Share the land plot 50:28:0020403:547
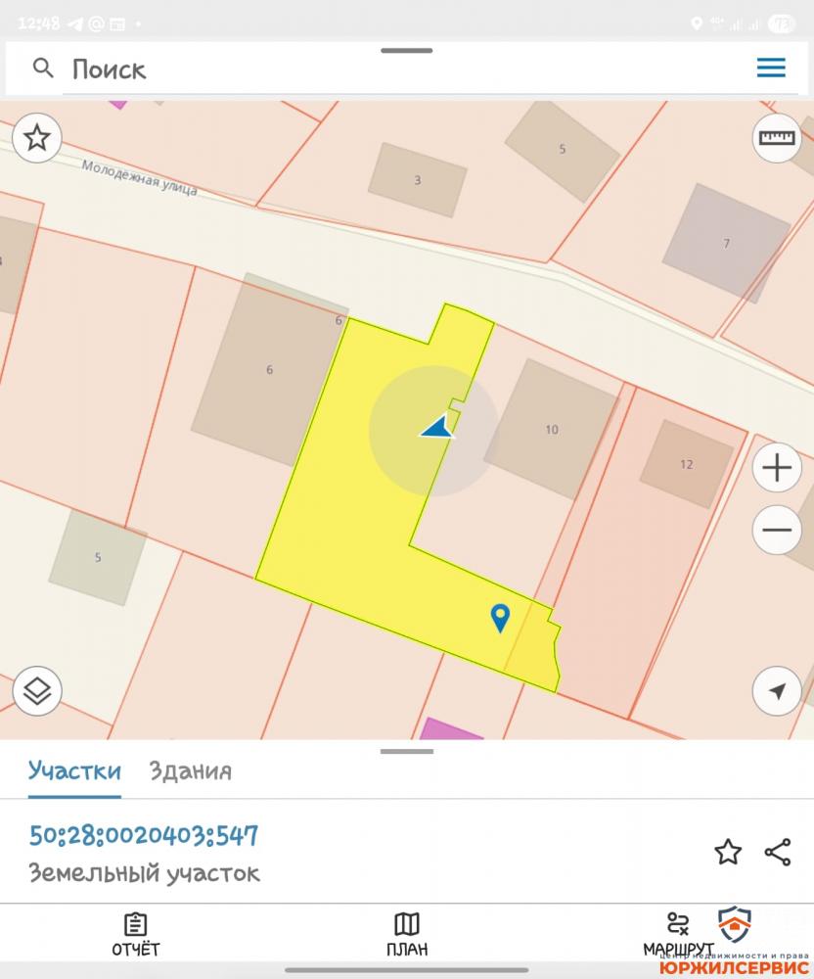Viewport: 814px width, 979px height. [777, 852]
